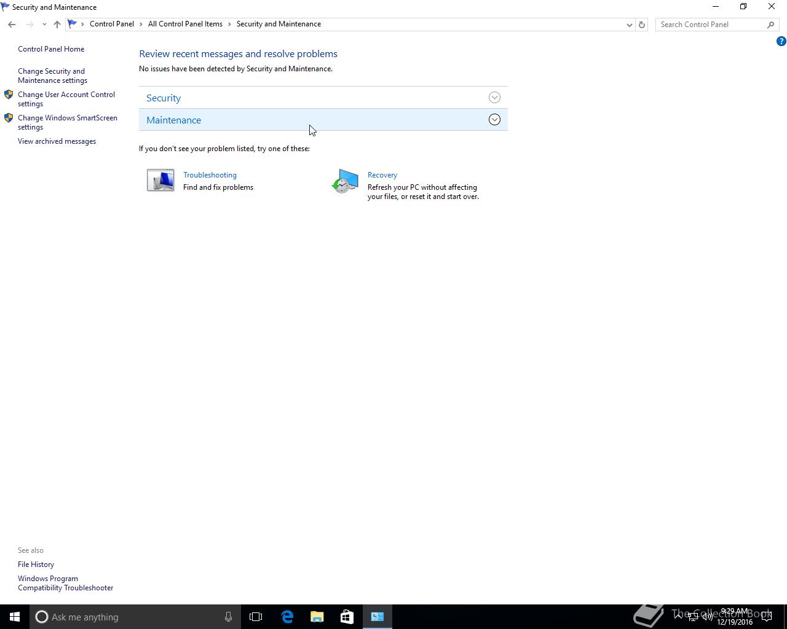This screenshot has width=787, height=629.
Task: Open the Windows Store taskbar icon
Action: pos(347,617)
